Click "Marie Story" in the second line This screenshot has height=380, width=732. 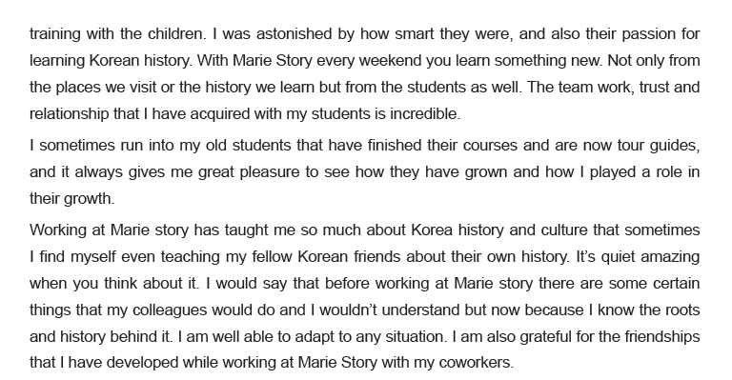[x=273, y=61]
